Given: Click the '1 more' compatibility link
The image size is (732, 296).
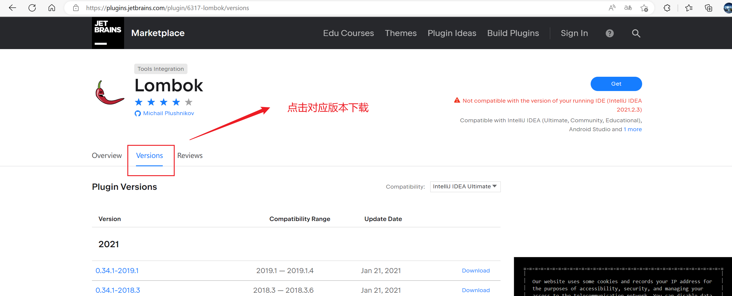Looking at the screenshot, I should pos(633,129).
